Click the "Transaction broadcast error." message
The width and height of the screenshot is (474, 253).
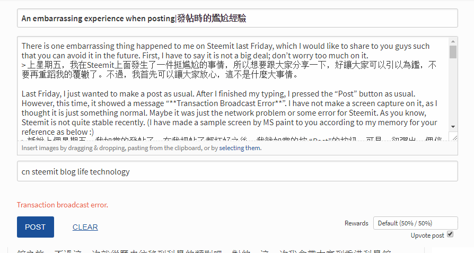[63, 205]
